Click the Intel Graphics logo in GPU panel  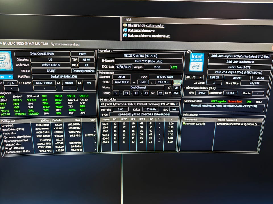tap(197, 62)
